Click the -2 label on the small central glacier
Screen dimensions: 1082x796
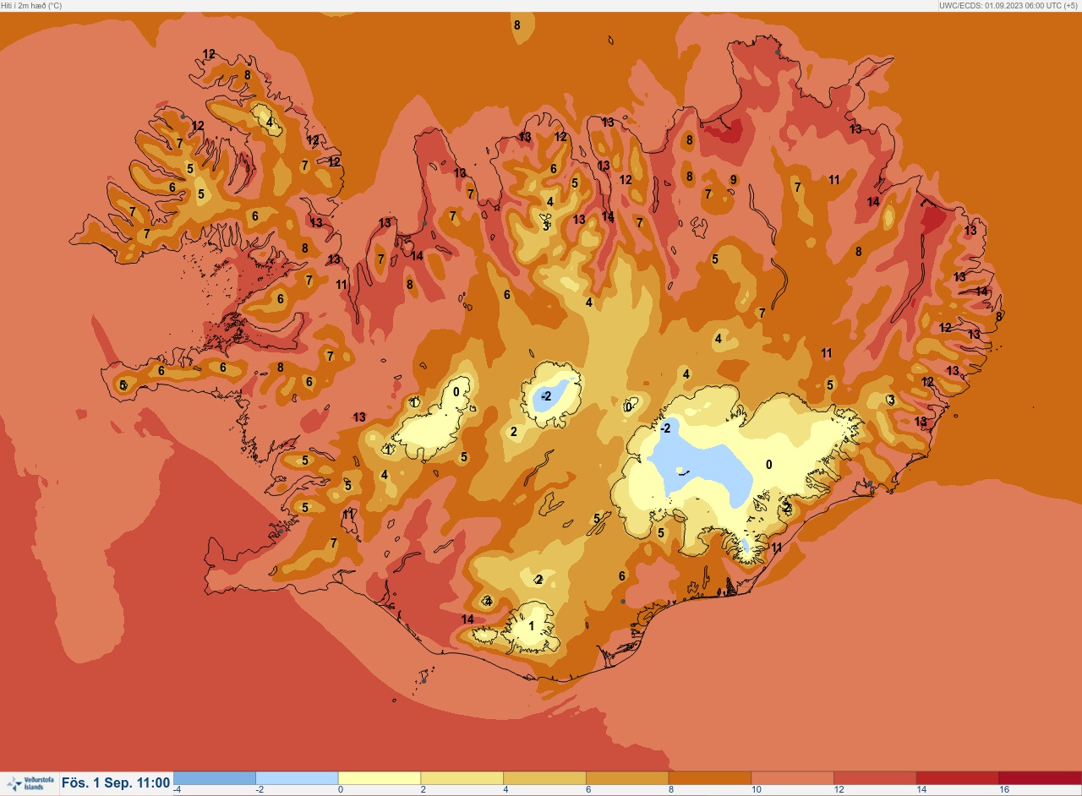(547, 395)
